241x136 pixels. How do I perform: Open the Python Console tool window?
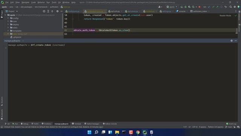[110, 124]
